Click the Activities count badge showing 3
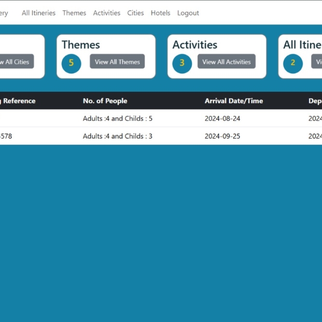Screen dimensions: 322x322 pyautogui.click(x=182, y=63)
